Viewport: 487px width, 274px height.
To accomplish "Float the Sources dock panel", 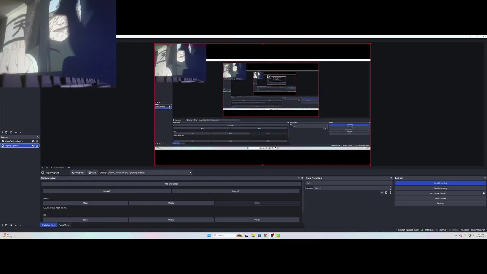I will (38, 137).
